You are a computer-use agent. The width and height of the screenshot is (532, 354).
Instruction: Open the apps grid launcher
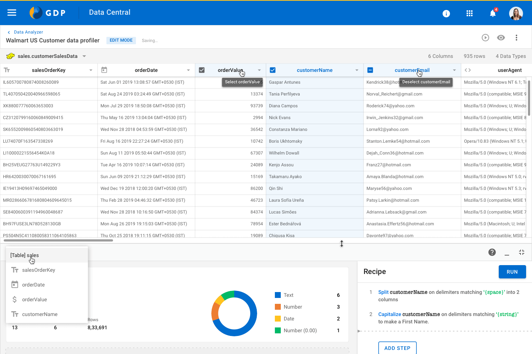pyautogui.click(x=470, y=13)
